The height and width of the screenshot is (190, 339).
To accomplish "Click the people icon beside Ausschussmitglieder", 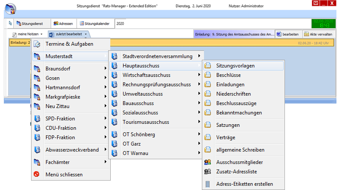I will (208, 162).
